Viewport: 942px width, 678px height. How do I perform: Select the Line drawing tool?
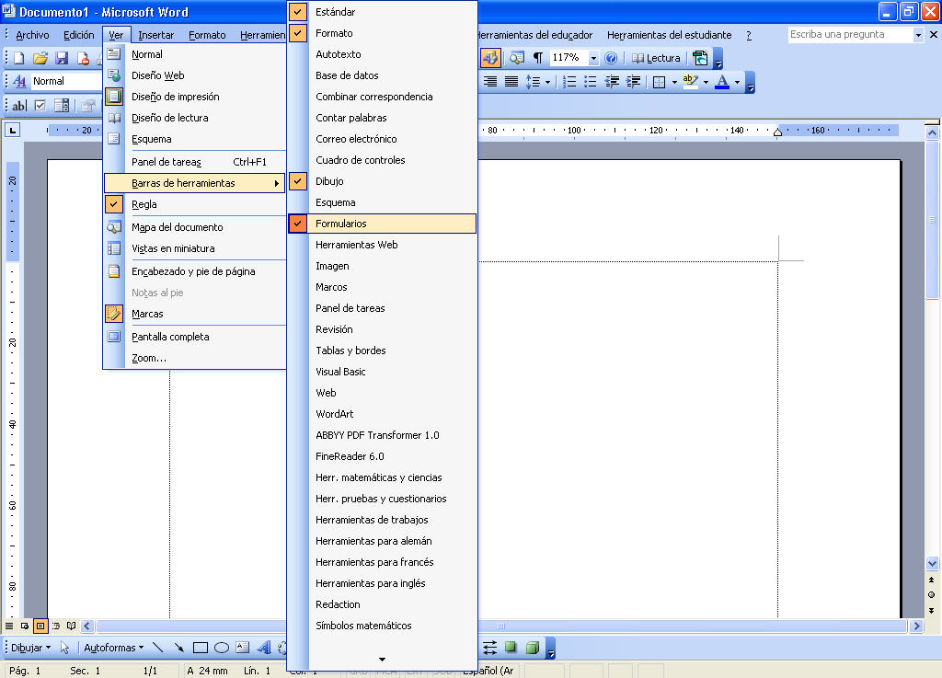pyautogui.click(x=158, y=648)
